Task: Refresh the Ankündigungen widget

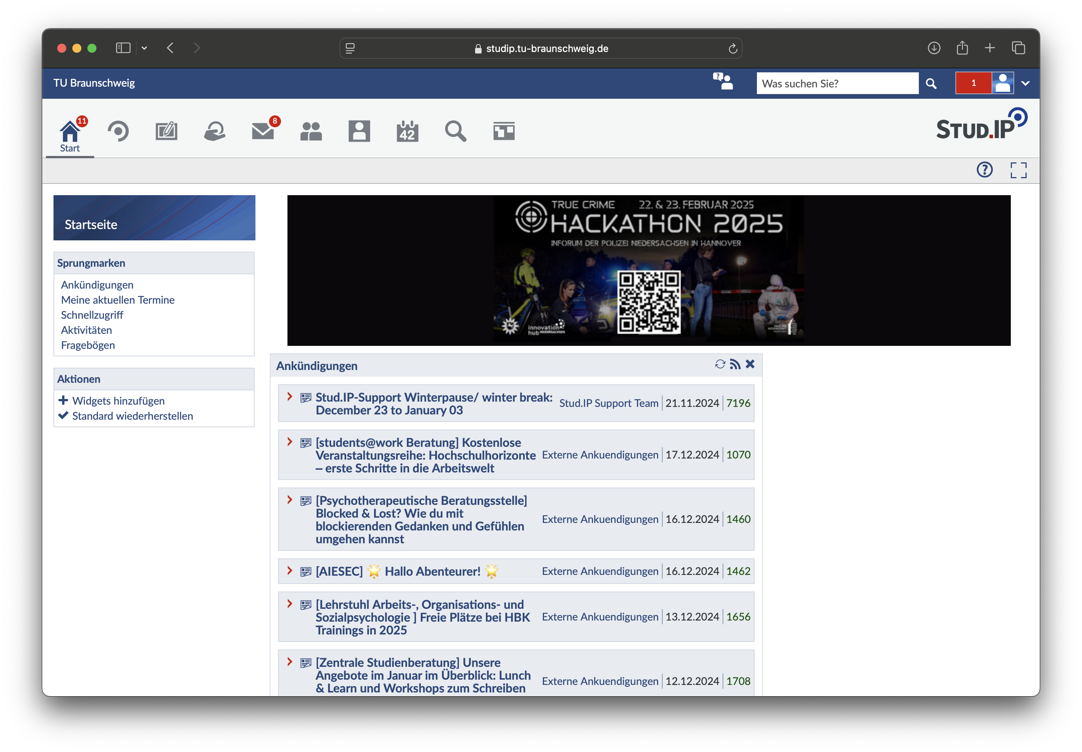Action: (x=720, y=364)
